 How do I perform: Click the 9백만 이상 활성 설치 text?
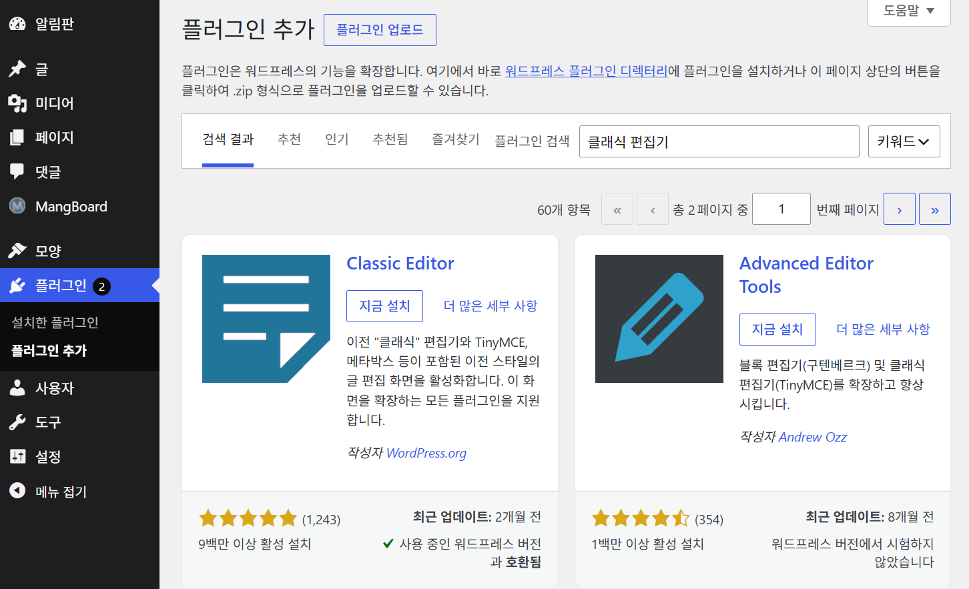255,544
